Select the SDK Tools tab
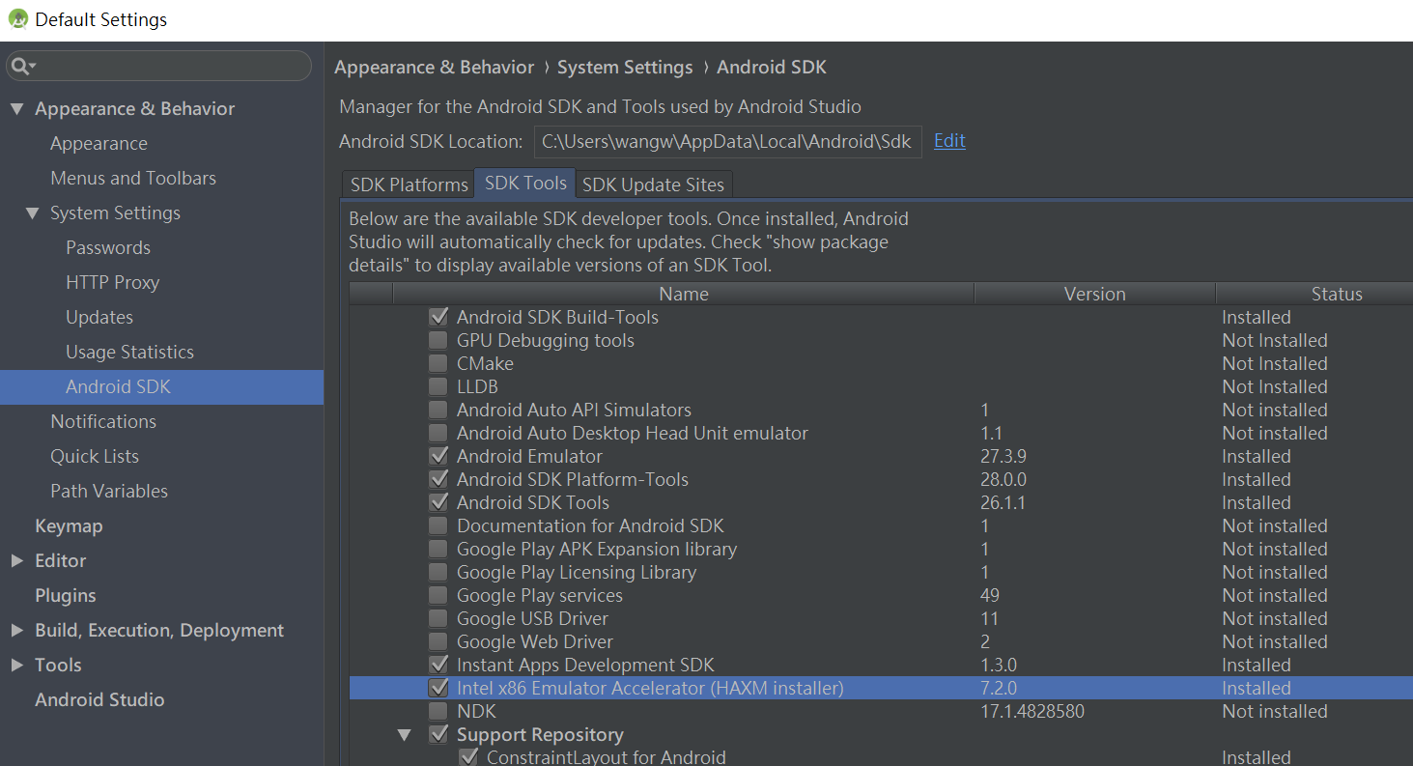This screenshot has height=766, width=1413. [x=525, y=183]
